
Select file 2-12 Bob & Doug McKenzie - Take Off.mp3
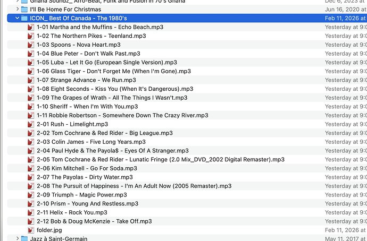pyautogui.click(x=94, y=221)
